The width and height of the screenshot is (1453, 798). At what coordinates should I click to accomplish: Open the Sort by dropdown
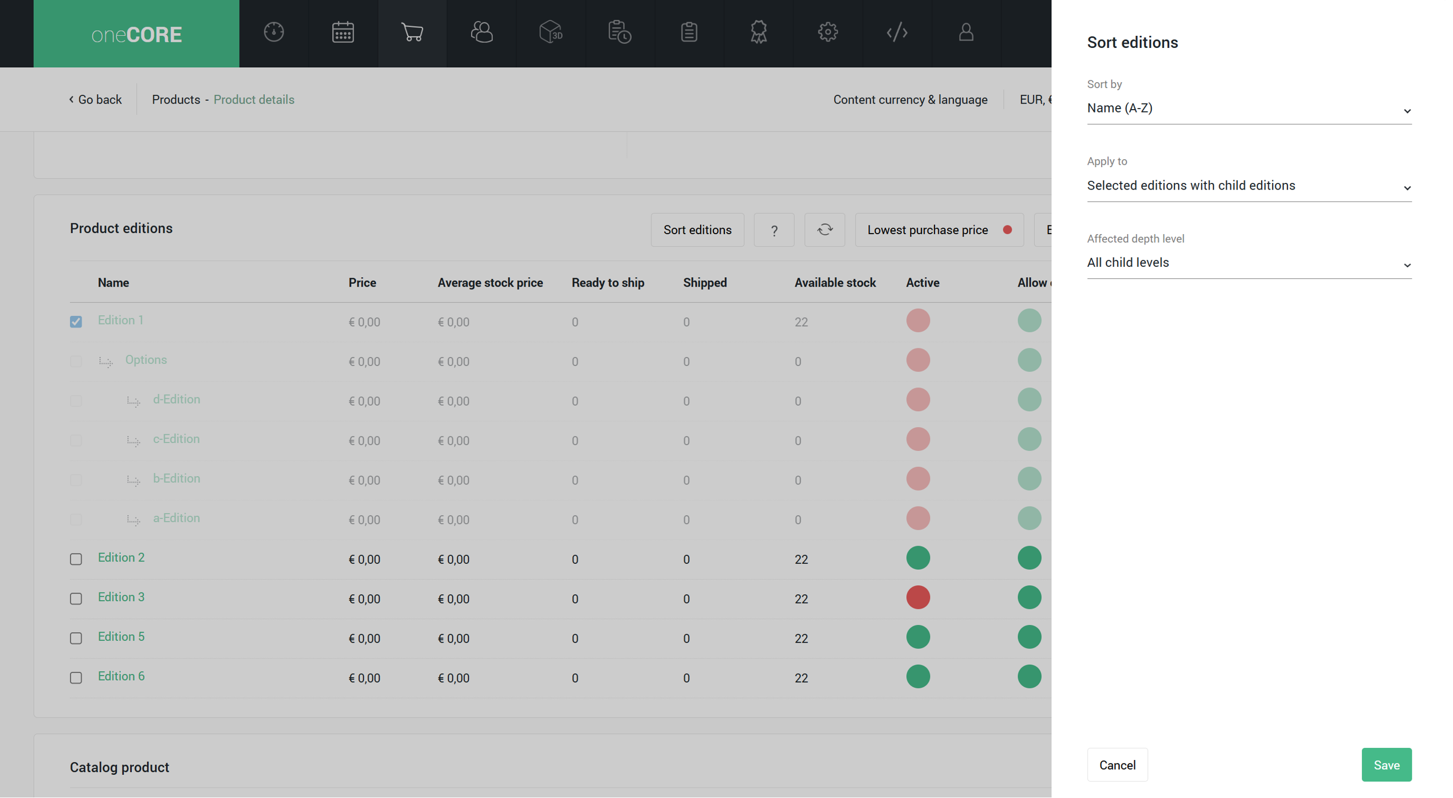1249,108
